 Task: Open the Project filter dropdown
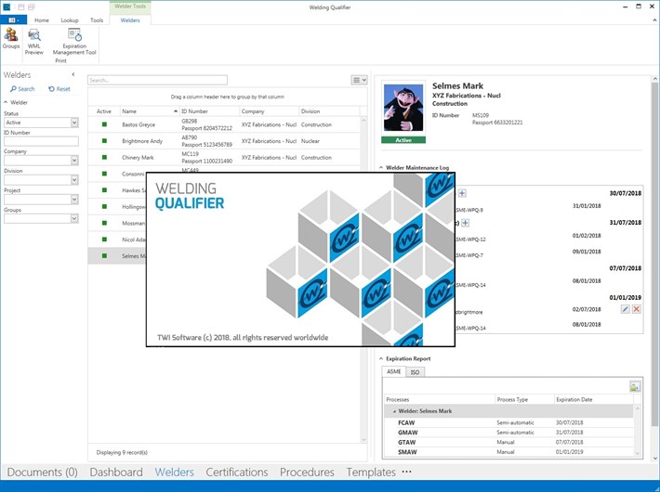pos(74,199)
